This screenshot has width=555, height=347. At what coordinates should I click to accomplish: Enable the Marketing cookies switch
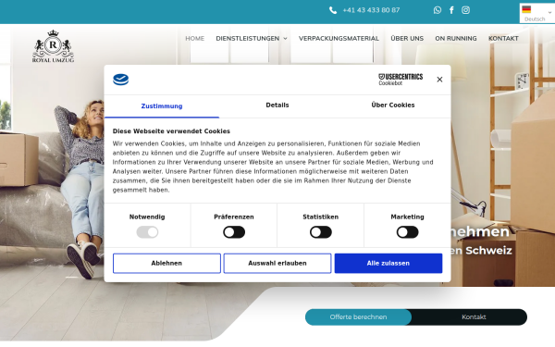click(407, 232)
